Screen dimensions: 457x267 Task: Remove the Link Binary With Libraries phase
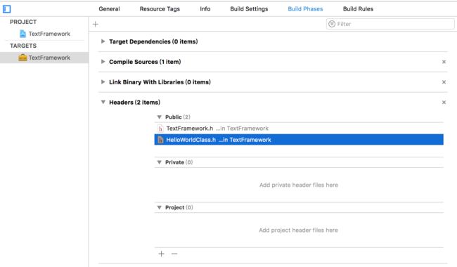(444, 82)
